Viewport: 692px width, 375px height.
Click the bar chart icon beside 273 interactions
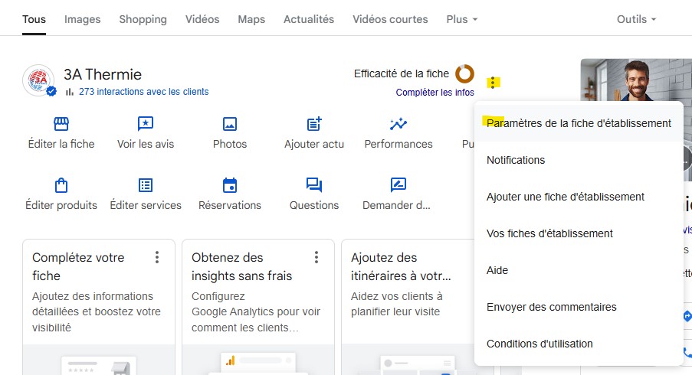point(69,92)
